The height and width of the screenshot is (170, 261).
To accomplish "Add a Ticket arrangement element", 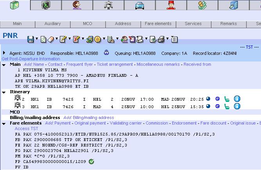I will pos(115,64).
